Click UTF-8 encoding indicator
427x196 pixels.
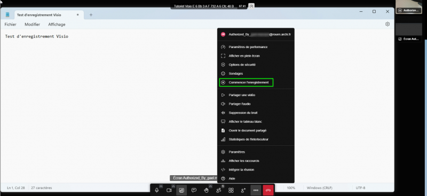(x=361, y=188)
